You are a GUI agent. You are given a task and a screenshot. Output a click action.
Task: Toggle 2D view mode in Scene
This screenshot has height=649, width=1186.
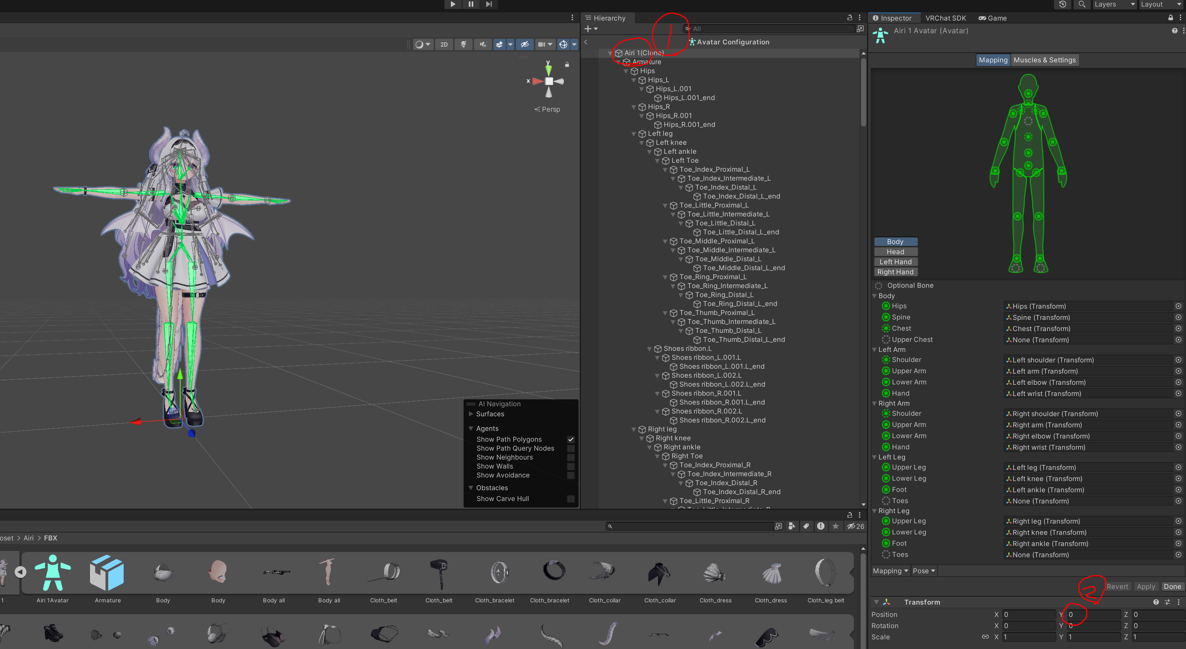click(444, 45)
